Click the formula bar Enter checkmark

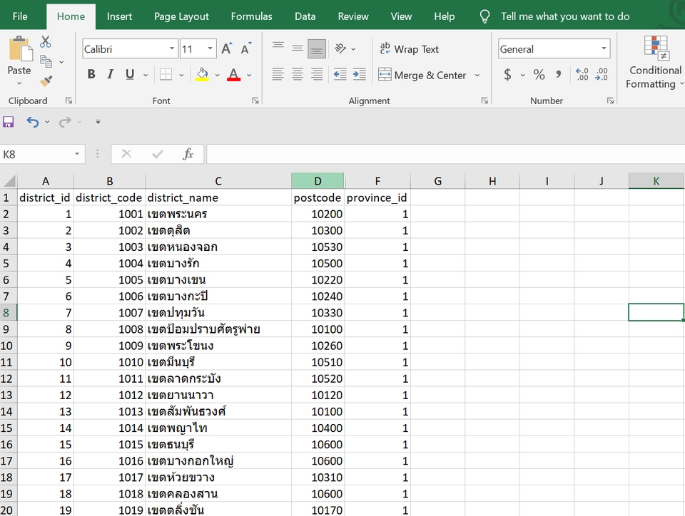coord(158,154)
